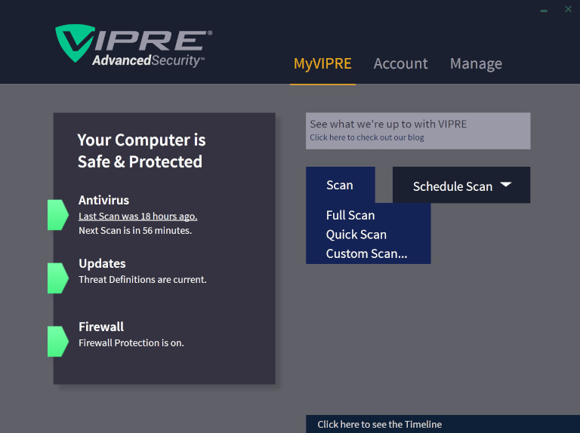Click the Antivirus heading
This screenshot has height=433, width=580.
[103, 200]
